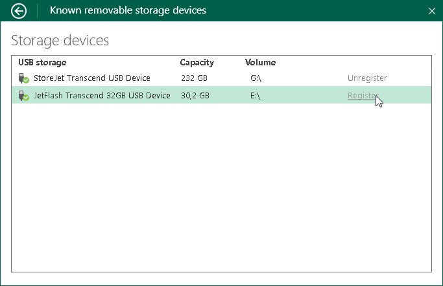Viewport: 443px width, 286px height.
Task: Click the StoreJet Transcend USB drive icon
Action: coord(24,78)
